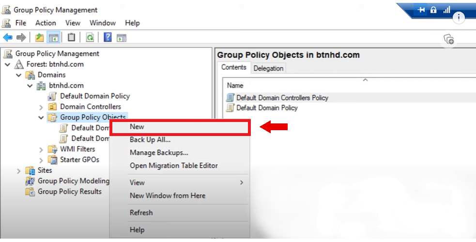Open the View menu in menu bar

coord(73,23)
